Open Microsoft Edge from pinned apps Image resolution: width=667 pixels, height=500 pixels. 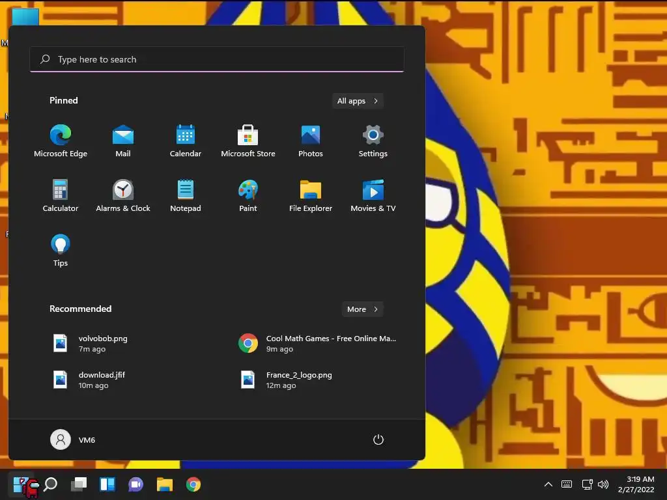click(x=61, y=141)
